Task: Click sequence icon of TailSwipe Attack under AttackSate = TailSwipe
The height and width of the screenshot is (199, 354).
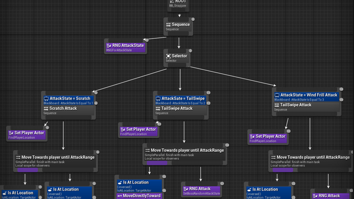Action: 158,108
